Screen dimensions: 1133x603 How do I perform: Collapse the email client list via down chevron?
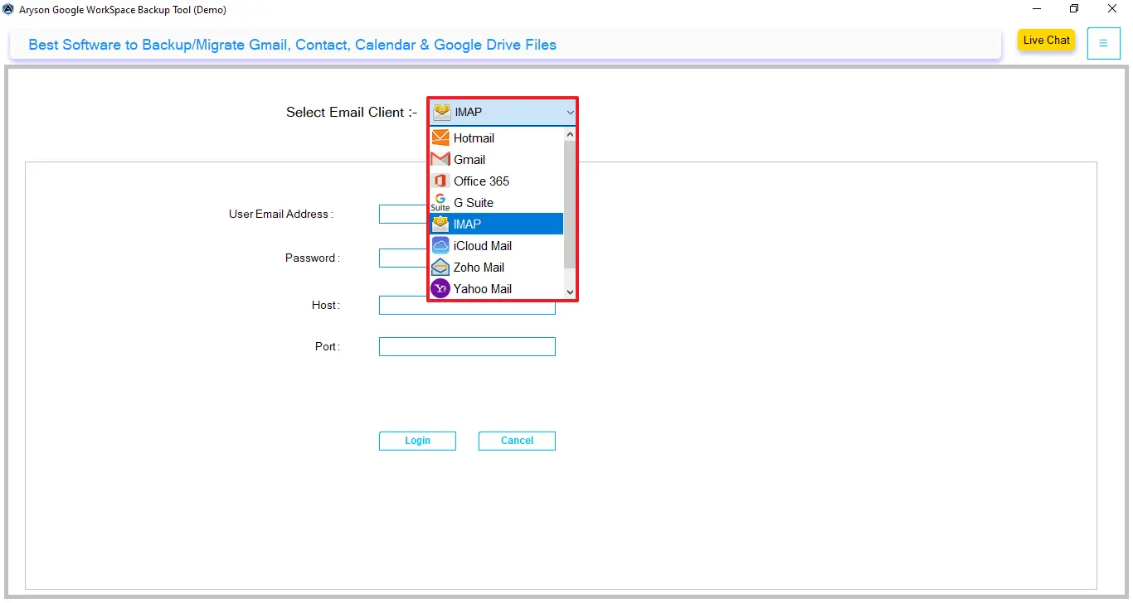point(570,112)
